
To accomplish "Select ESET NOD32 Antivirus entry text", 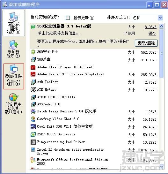I will (56, 134).
